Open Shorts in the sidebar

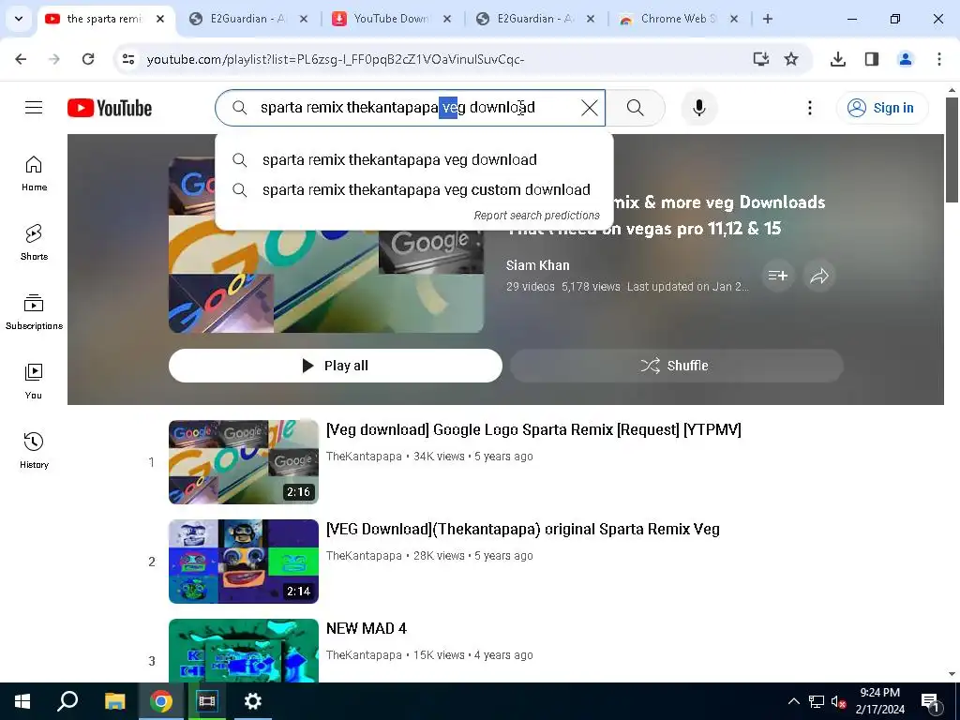34,243
